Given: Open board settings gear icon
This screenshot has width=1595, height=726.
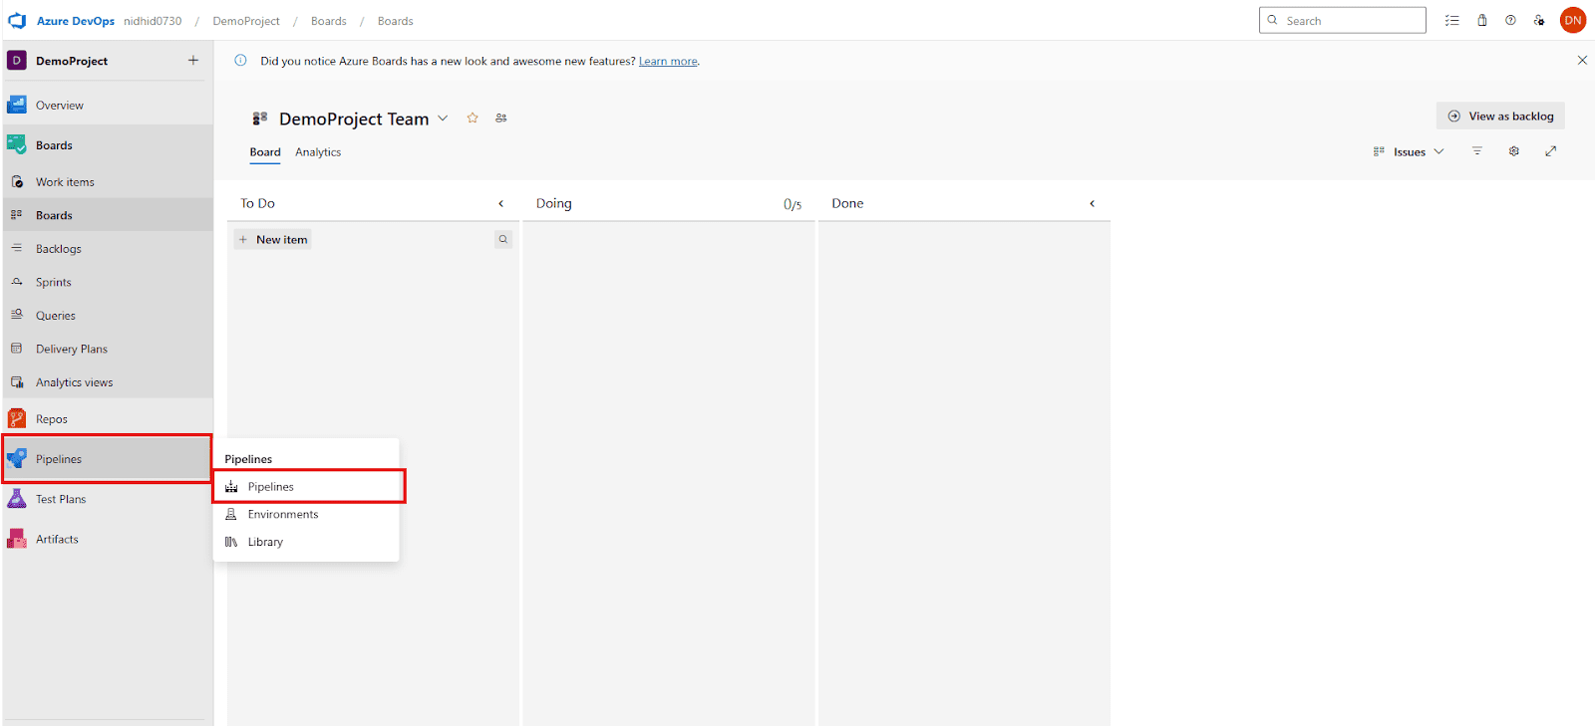Looking at the screenshot, I should pos(1514,151).
